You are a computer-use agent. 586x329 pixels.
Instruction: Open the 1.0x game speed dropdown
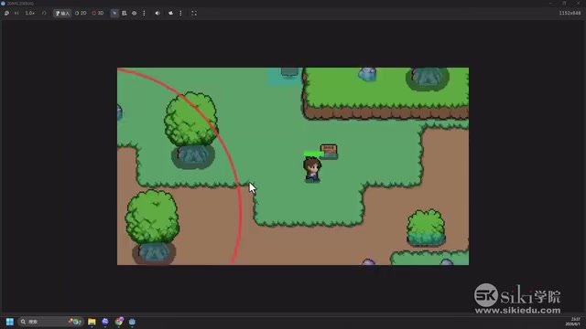pyautogui.click(x=30, y=13)
